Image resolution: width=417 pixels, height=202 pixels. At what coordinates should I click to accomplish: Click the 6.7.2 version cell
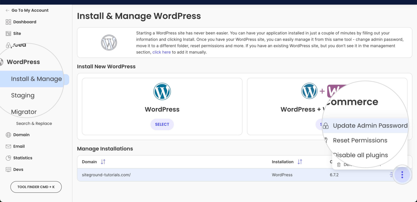[x=334, y=175]
